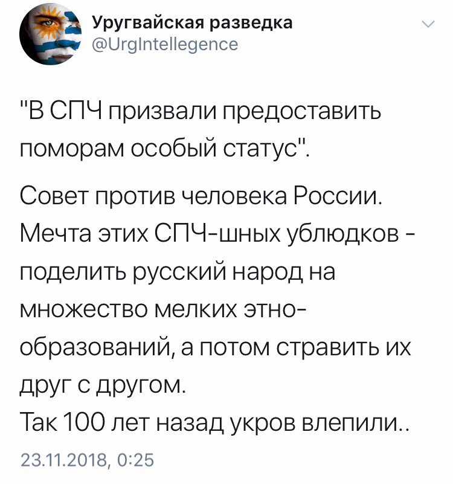453x484 pixels.
Task: Click the number "100" in the tweet
Action: click(x=84, y=422)
